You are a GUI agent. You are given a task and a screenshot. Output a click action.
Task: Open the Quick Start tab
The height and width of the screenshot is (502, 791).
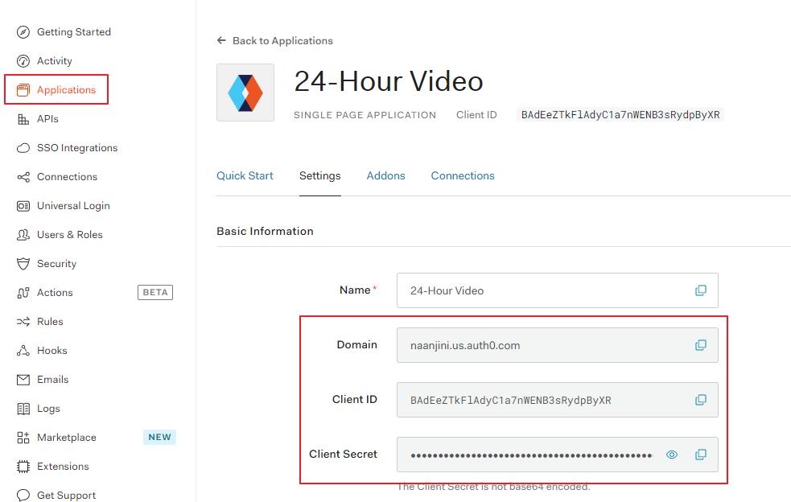[245, 175]
